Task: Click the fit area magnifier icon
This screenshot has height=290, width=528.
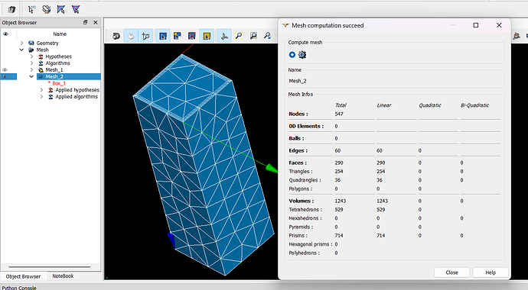Action: 253,36
